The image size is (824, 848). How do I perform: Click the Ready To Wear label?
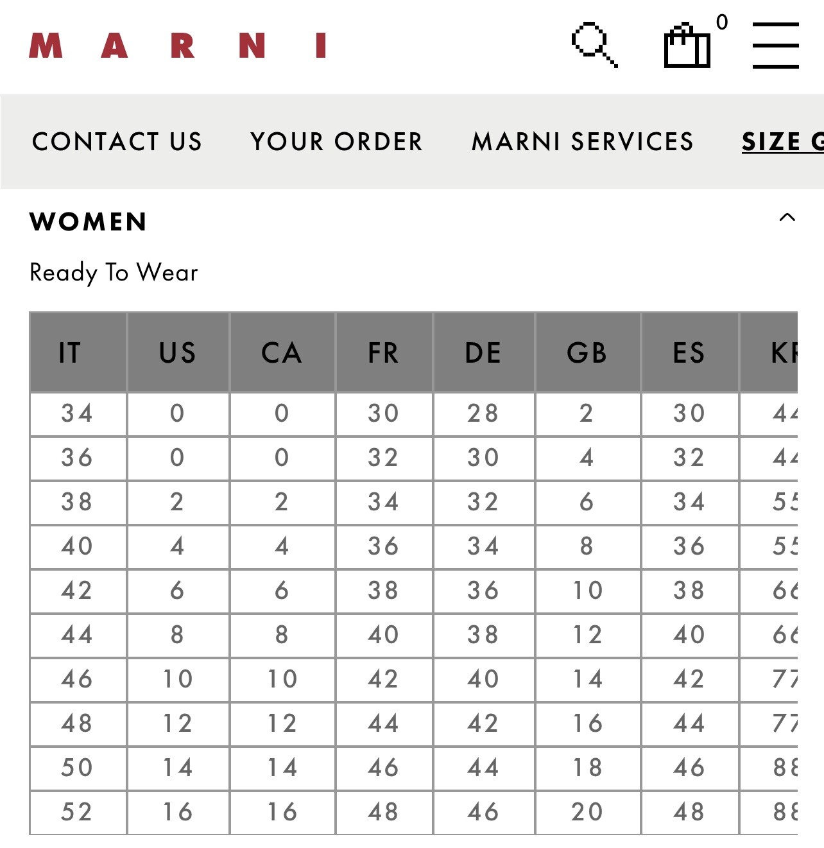coord(114,272)
